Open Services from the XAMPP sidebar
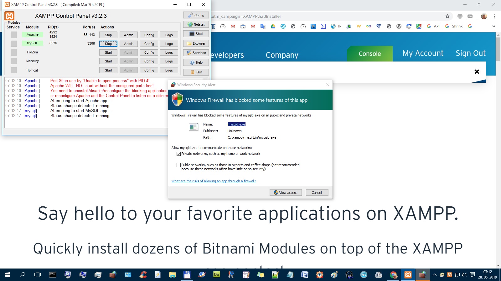 196,53
